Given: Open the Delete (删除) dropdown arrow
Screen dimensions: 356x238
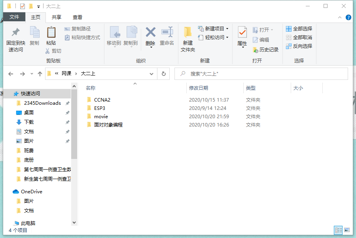Looking at the screenshot, I should [151, 47].
